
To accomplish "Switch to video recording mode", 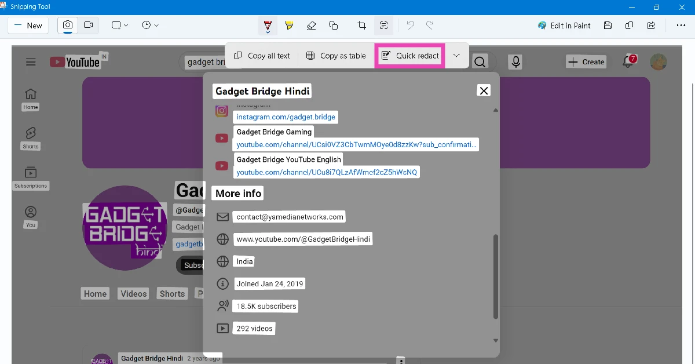I will click(x=88, y=26).
